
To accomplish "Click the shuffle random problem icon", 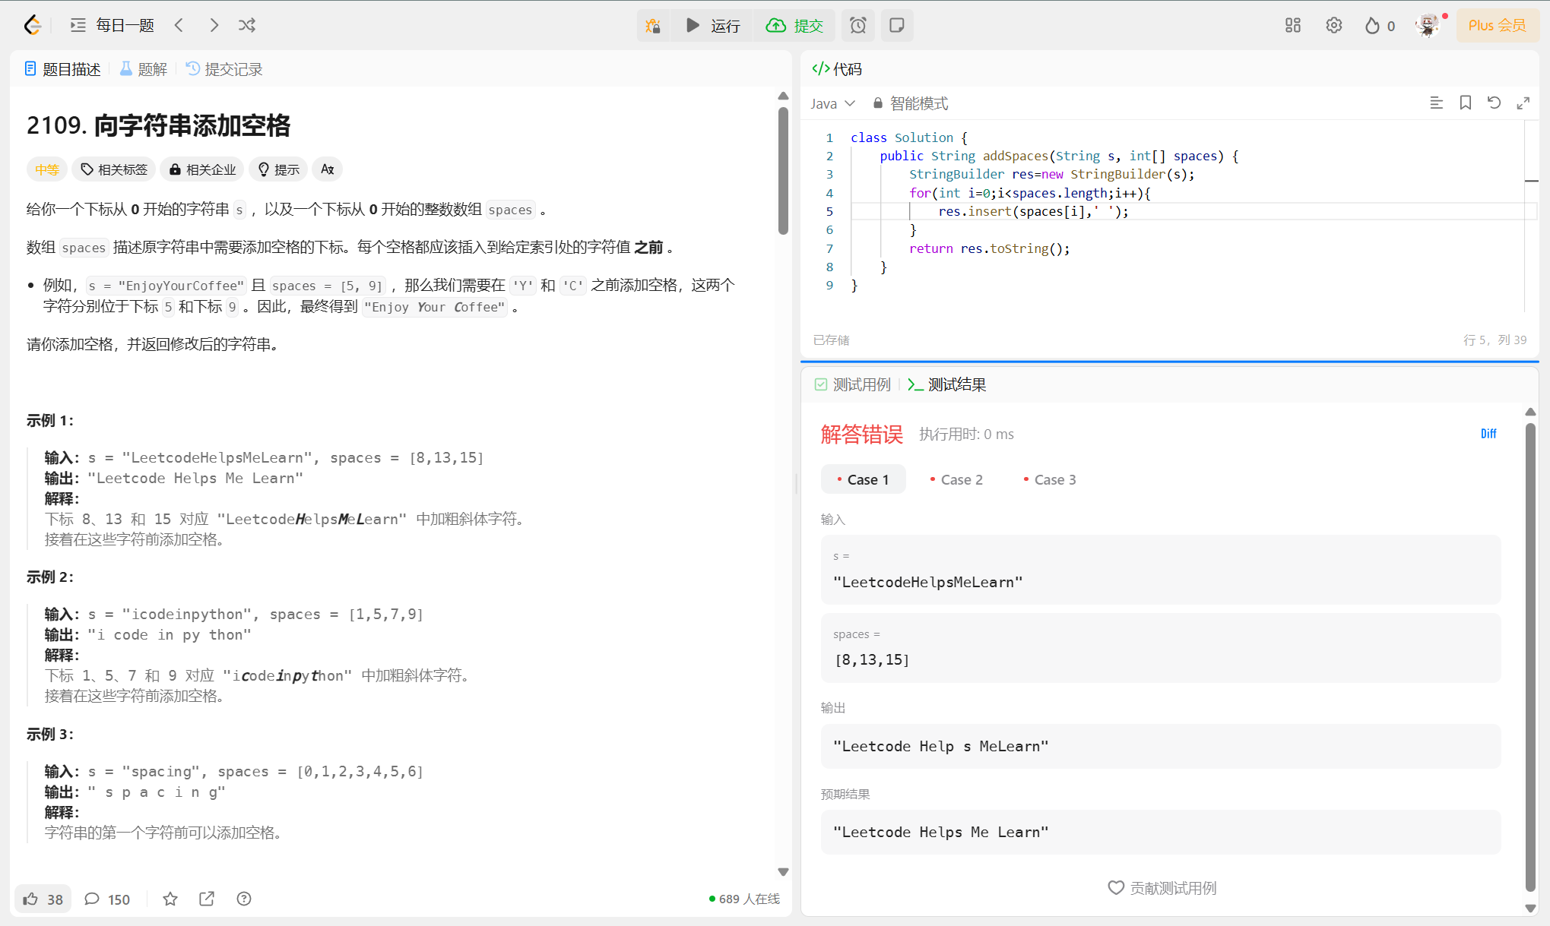I will (247, 25).
